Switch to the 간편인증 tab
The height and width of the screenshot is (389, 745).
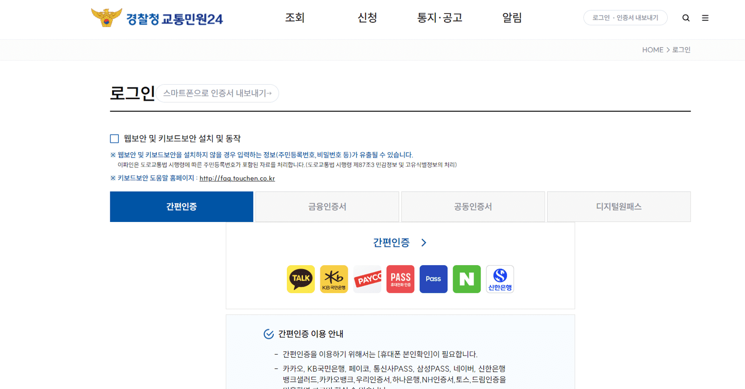point(182,207)
